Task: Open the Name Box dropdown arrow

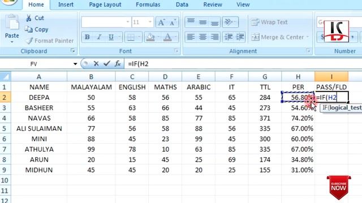Action: pyautogui.click(x=75, y=64)
